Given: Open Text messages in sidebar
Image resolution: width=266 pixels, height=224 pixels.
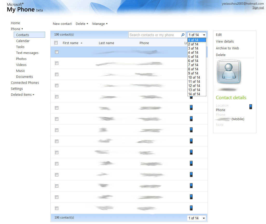Looking at the screenshot, I should click(x=27, y=53).
